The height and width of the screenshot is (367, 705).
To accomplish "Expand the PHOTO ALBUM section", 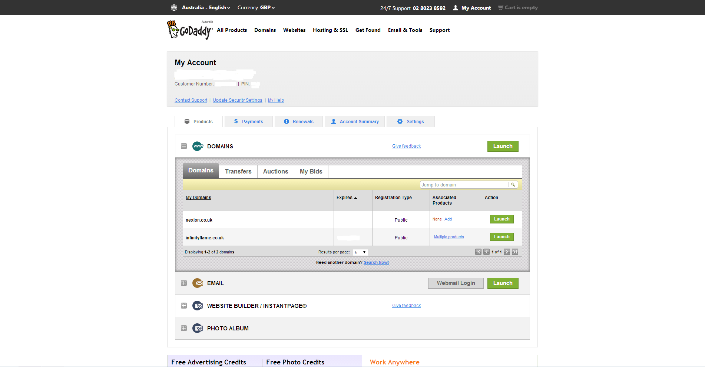I will click(183, 328).
